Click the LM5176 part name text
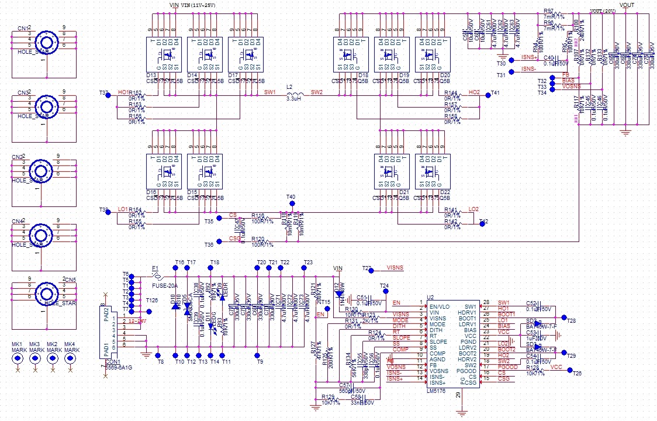The width and height of the screenshot is (657, 421). [x=436, y=391]
